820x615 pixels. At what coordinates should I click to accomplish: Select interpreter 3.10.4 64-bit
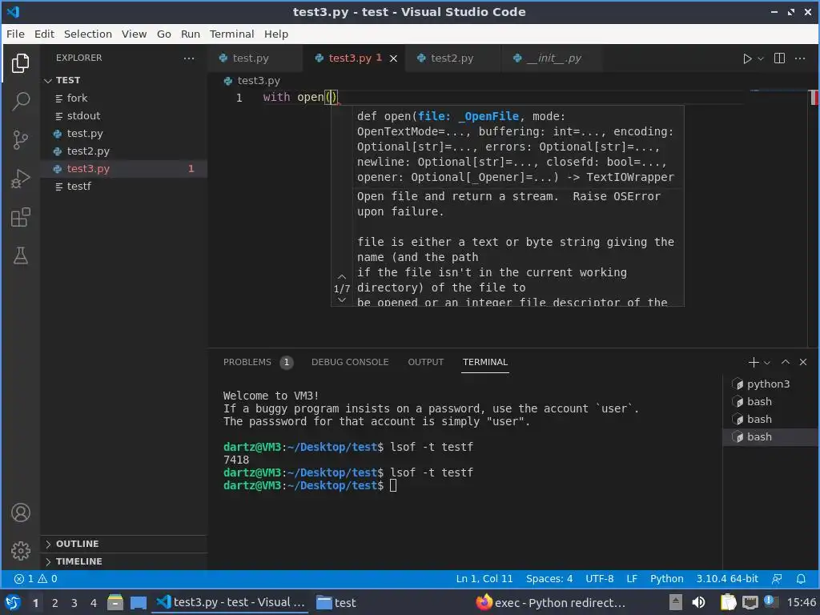(x=727, y=579)
